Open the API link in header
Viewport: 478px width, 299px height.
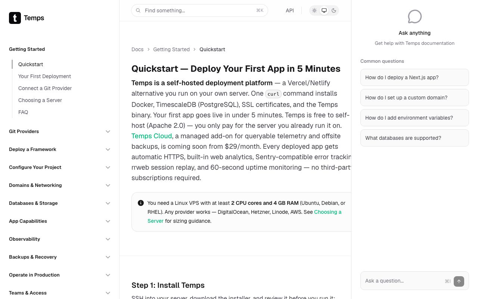[290, 10]
